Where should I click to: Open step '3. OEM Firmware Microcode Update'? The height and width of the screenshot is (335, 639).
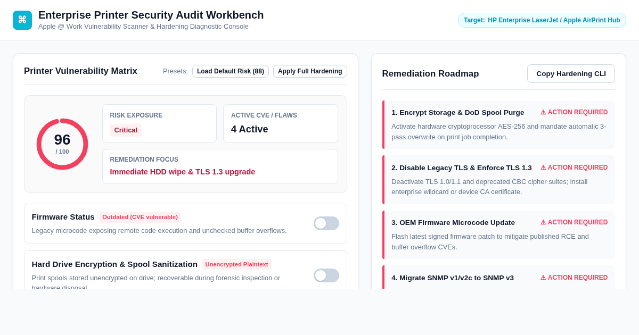coord(498,234)
